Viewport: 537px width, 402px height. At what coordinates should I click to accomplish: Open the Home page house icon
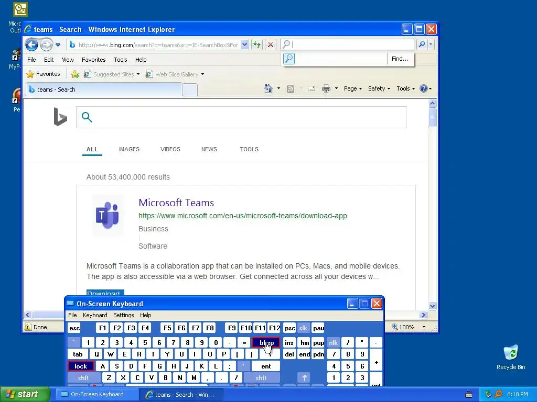[x=268, y=88]
